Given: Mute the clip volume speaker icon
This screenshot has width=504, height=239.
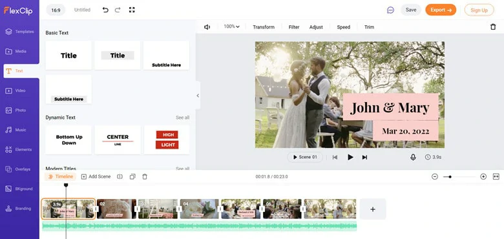Looking at the screenshot, I should coord(207,27).
